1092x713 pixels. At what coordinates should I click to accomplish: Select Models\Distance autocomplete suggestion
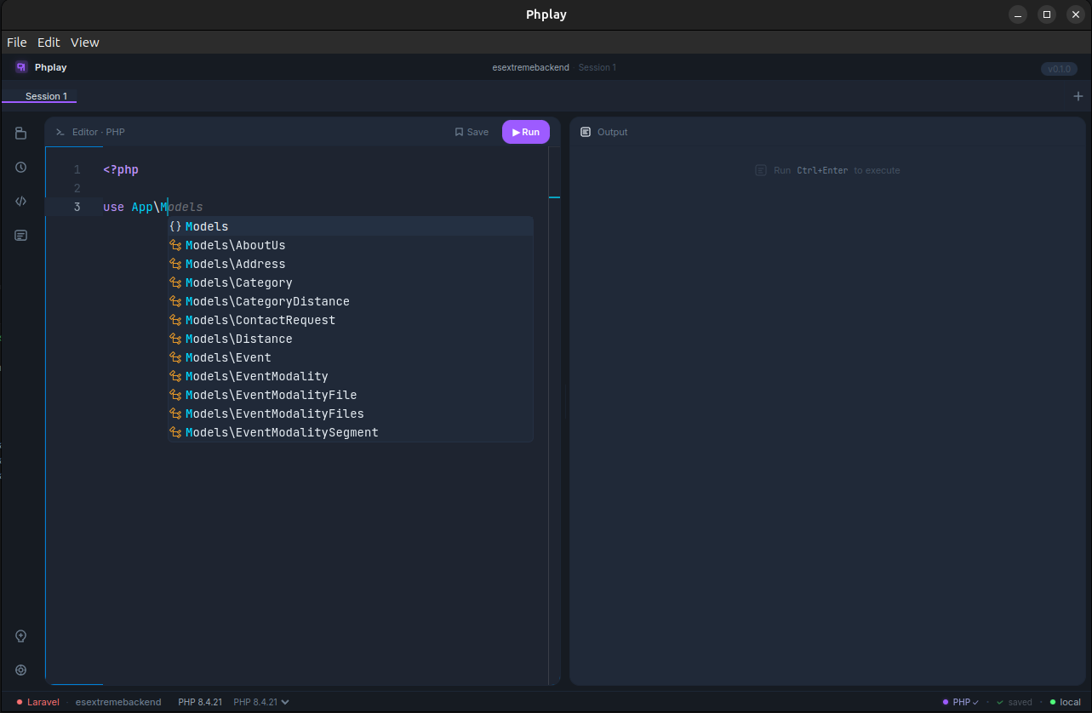tap(351, 339)
